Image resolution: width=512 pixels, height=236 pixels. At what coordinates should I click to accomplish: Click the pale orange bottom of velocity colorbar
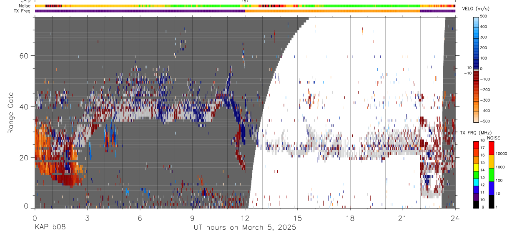coord(477,117)
